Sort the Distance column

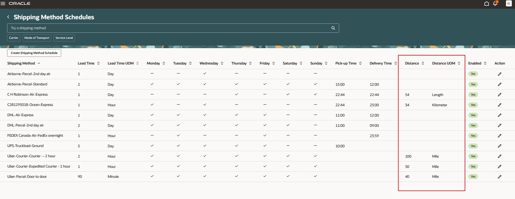tap(423, 63)
